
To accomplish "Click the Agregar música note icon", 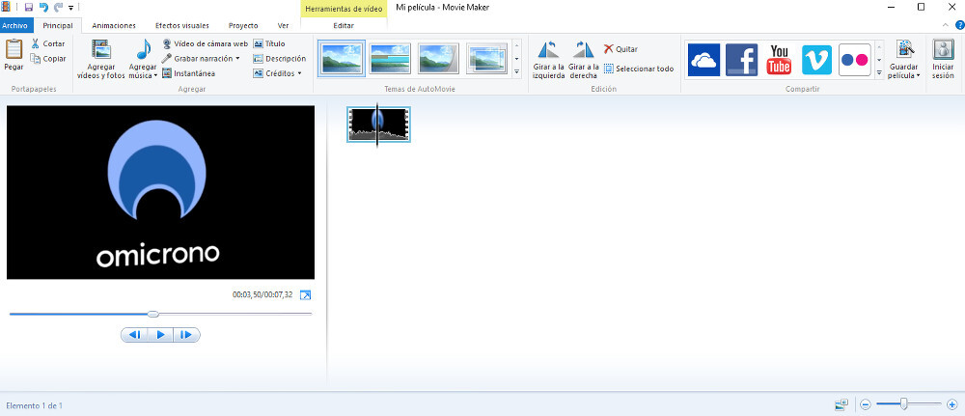I will coord(144,49).
